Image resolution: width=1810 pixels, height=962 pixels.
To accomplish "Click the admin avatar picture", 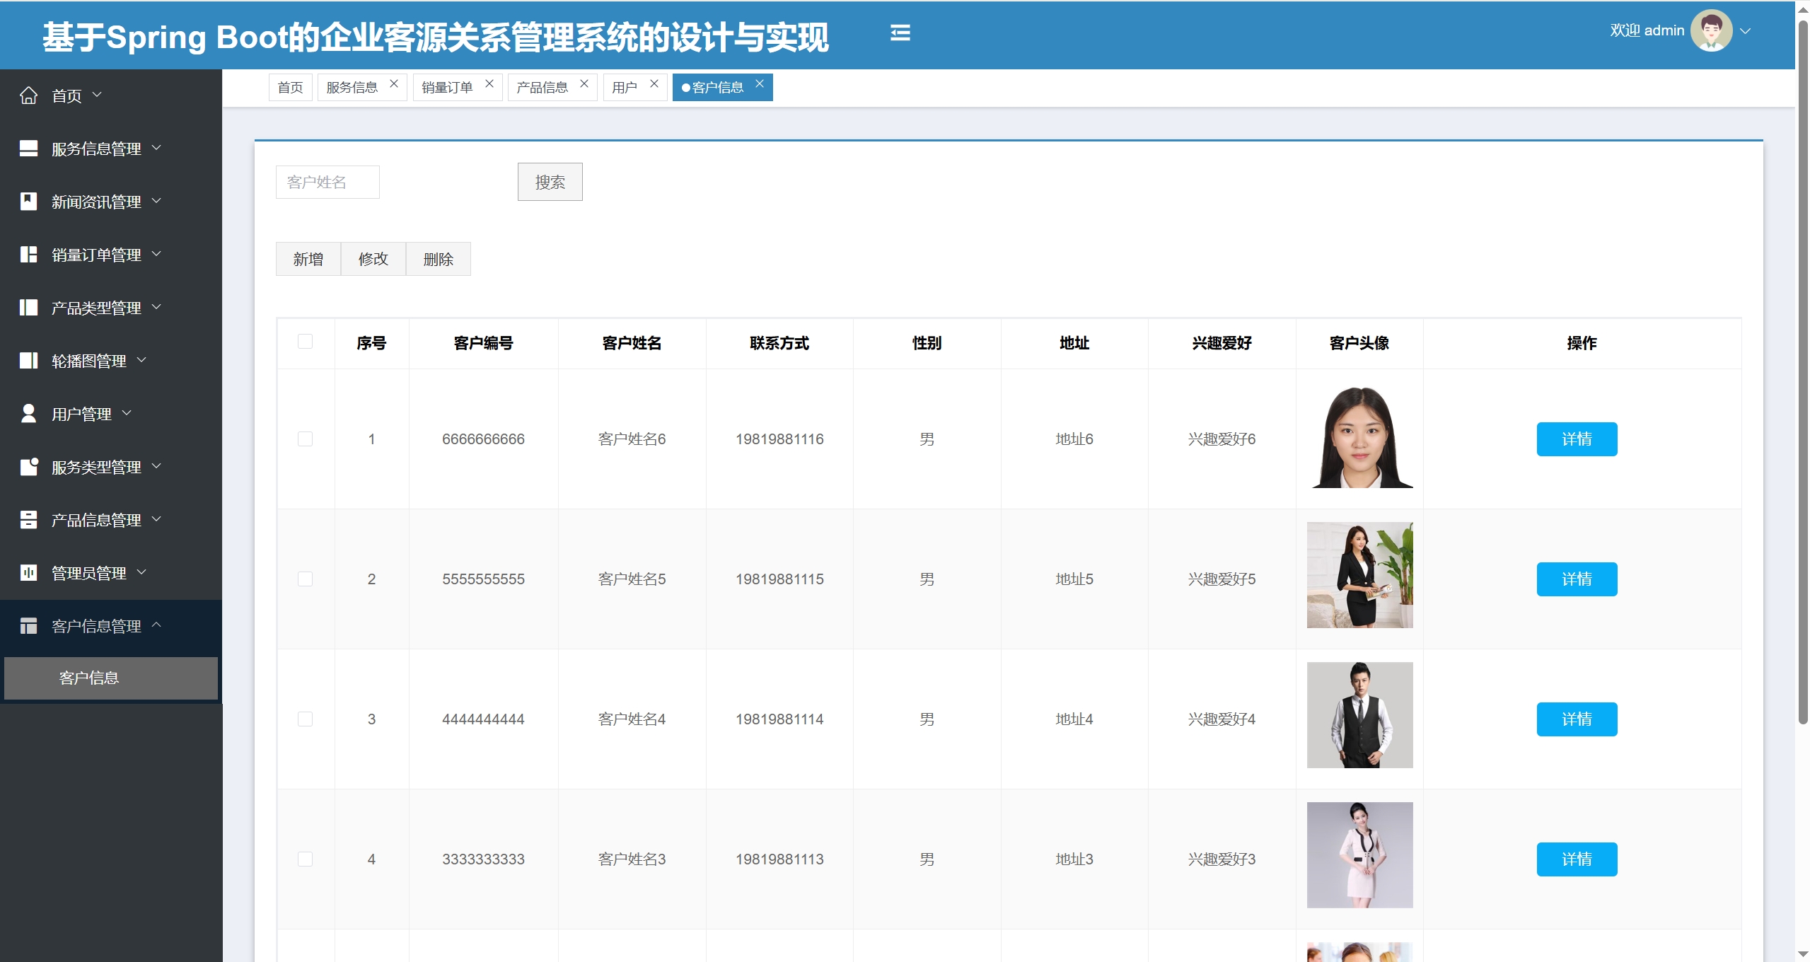I will pyautogui.click(x=1711, y=30).
